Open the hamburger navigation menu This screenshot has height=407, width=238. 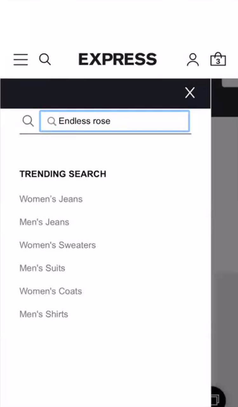point(21,60)
